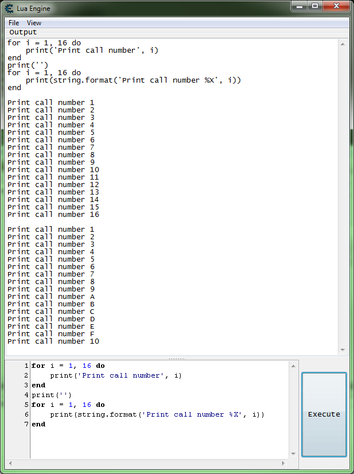
Task: Click the Execute button
Action: [324, 414]
